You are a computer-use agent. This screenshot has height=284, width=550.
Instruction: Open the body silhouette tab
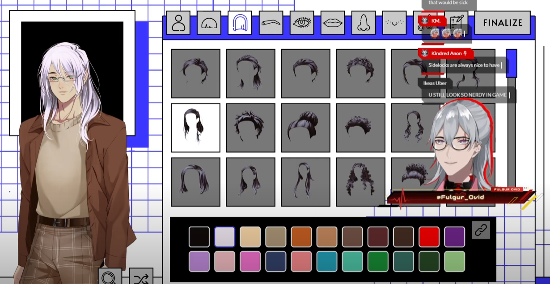pos(178,23)
